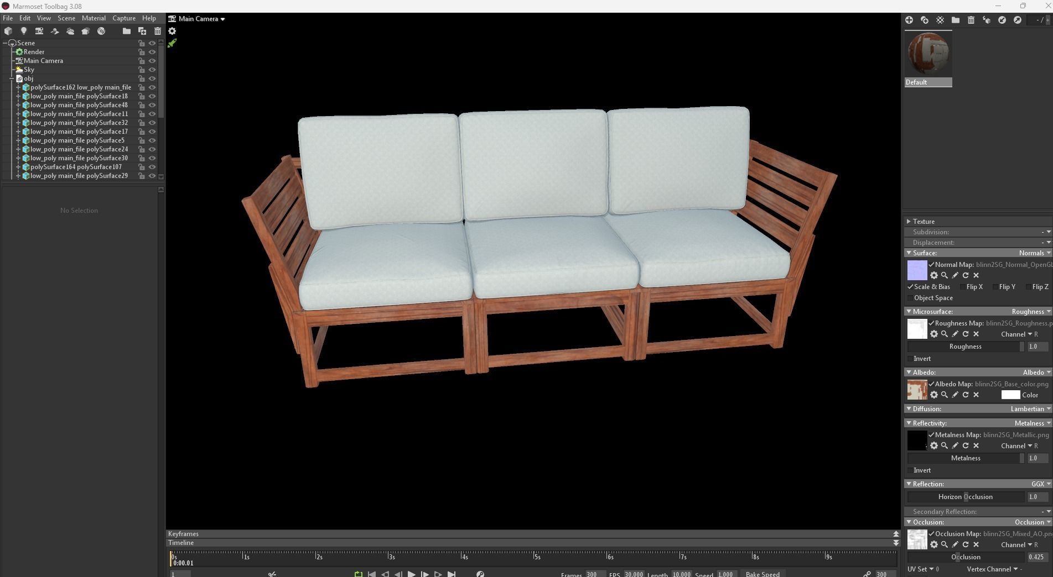This screenshot has width=1053, height=577.
Task: Edit the Occlusion Map with pencil icon
Action: 955,544
